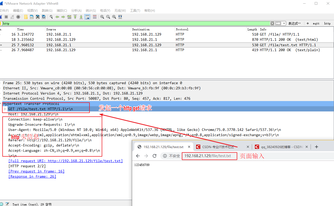
Task: Select the Internet Protocol Version 4 row
Action: point(167,93)
